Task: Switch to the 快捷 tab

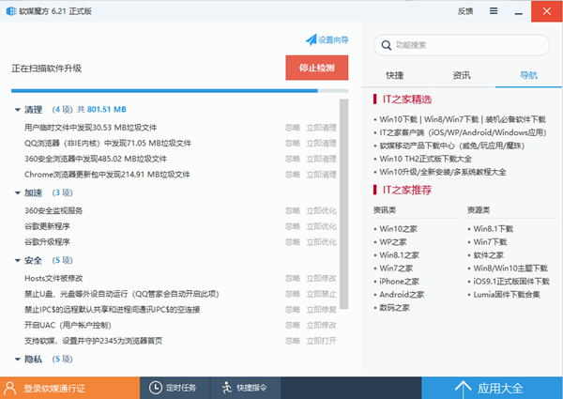Action: coord(395,75)
